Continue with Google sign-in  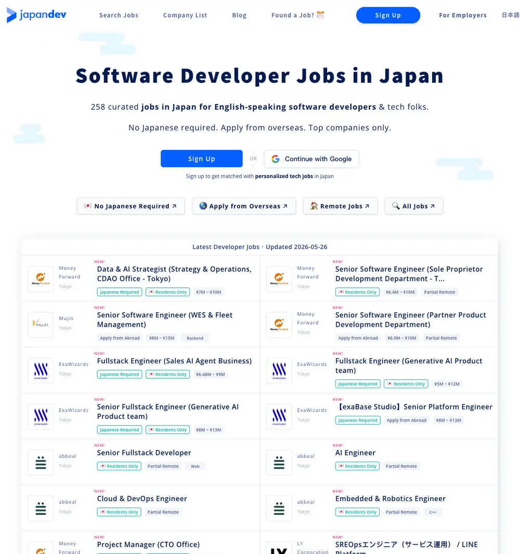coord(311,159)
